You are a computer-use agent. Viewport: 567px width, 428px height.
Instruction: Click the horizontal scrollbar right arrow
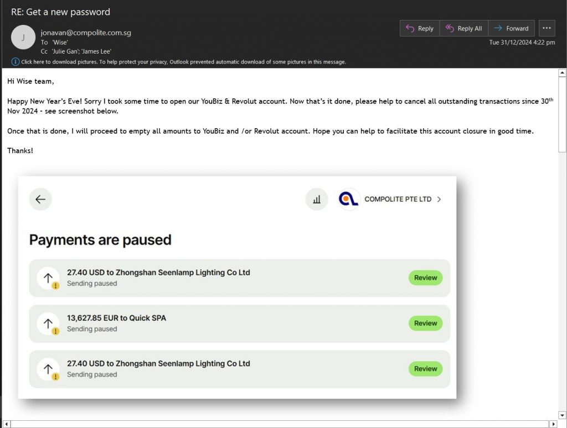click(x=553, y=424)
